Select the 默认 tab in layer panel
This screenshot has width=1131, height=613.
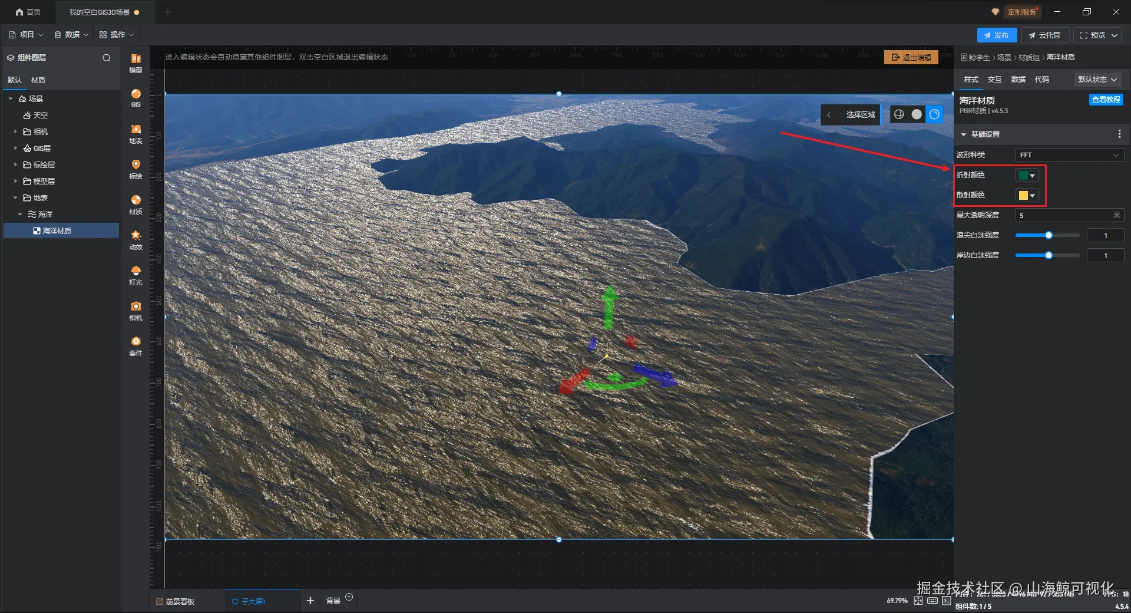pyautogui.click(x=14, y=80)
